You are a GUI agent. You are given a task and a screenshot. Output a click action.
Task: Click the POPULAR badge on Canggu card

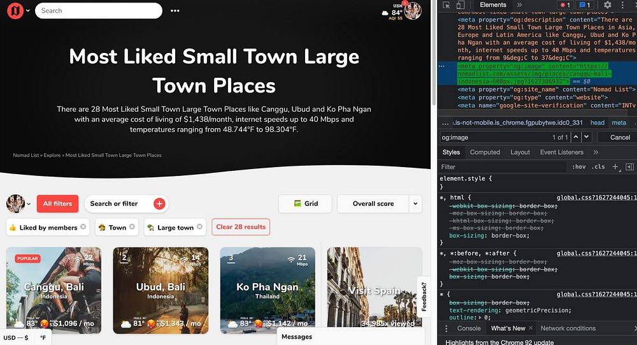click(x=27, y=258)
